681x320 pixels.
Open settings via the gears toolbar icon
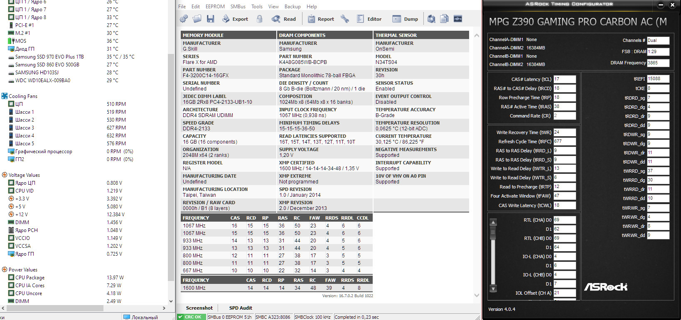pyautogui.click(x=184, y=19)
